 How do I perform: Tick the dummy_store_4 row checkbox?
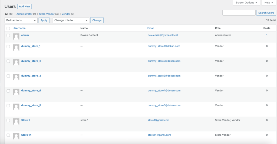[x=8, y=91]
